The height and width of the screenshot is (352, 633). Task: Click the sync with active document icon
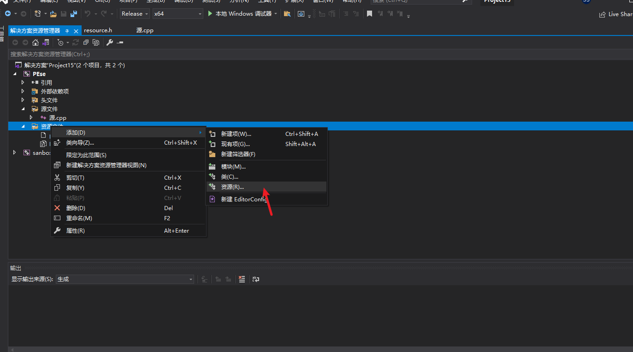76,42
